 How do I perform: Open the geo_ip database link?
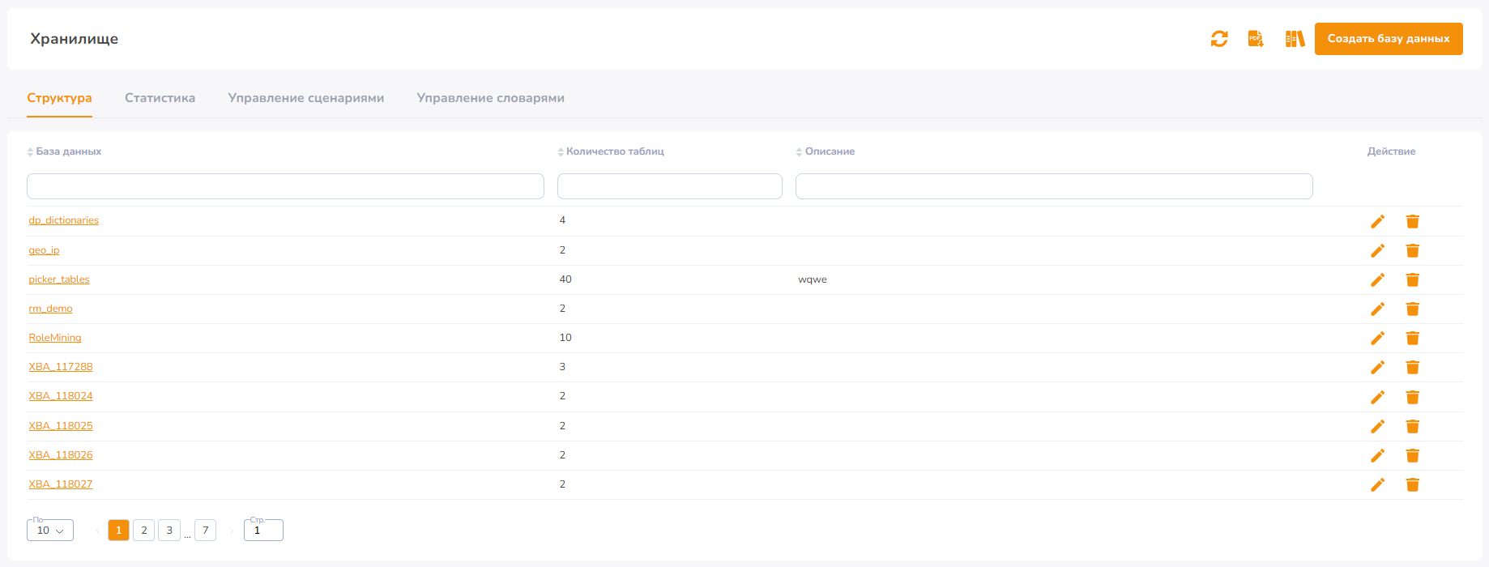coord(44,250)
